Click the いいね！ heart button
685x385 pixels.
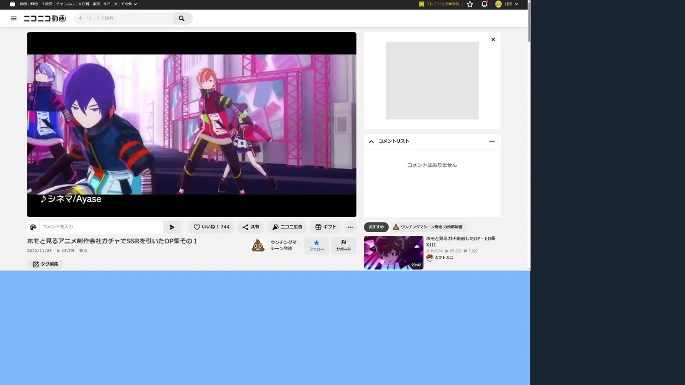[211, 227]
